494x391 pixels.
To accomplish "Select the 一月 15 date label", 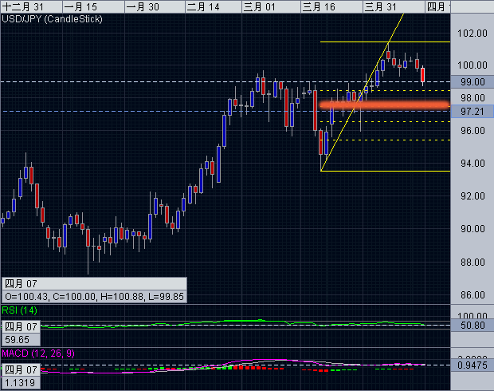I will [x=80, y=6].
